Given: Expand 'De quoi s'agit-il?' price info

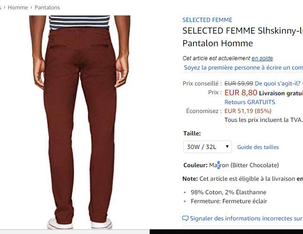Looking at the screenshot, I should [279, 84].
